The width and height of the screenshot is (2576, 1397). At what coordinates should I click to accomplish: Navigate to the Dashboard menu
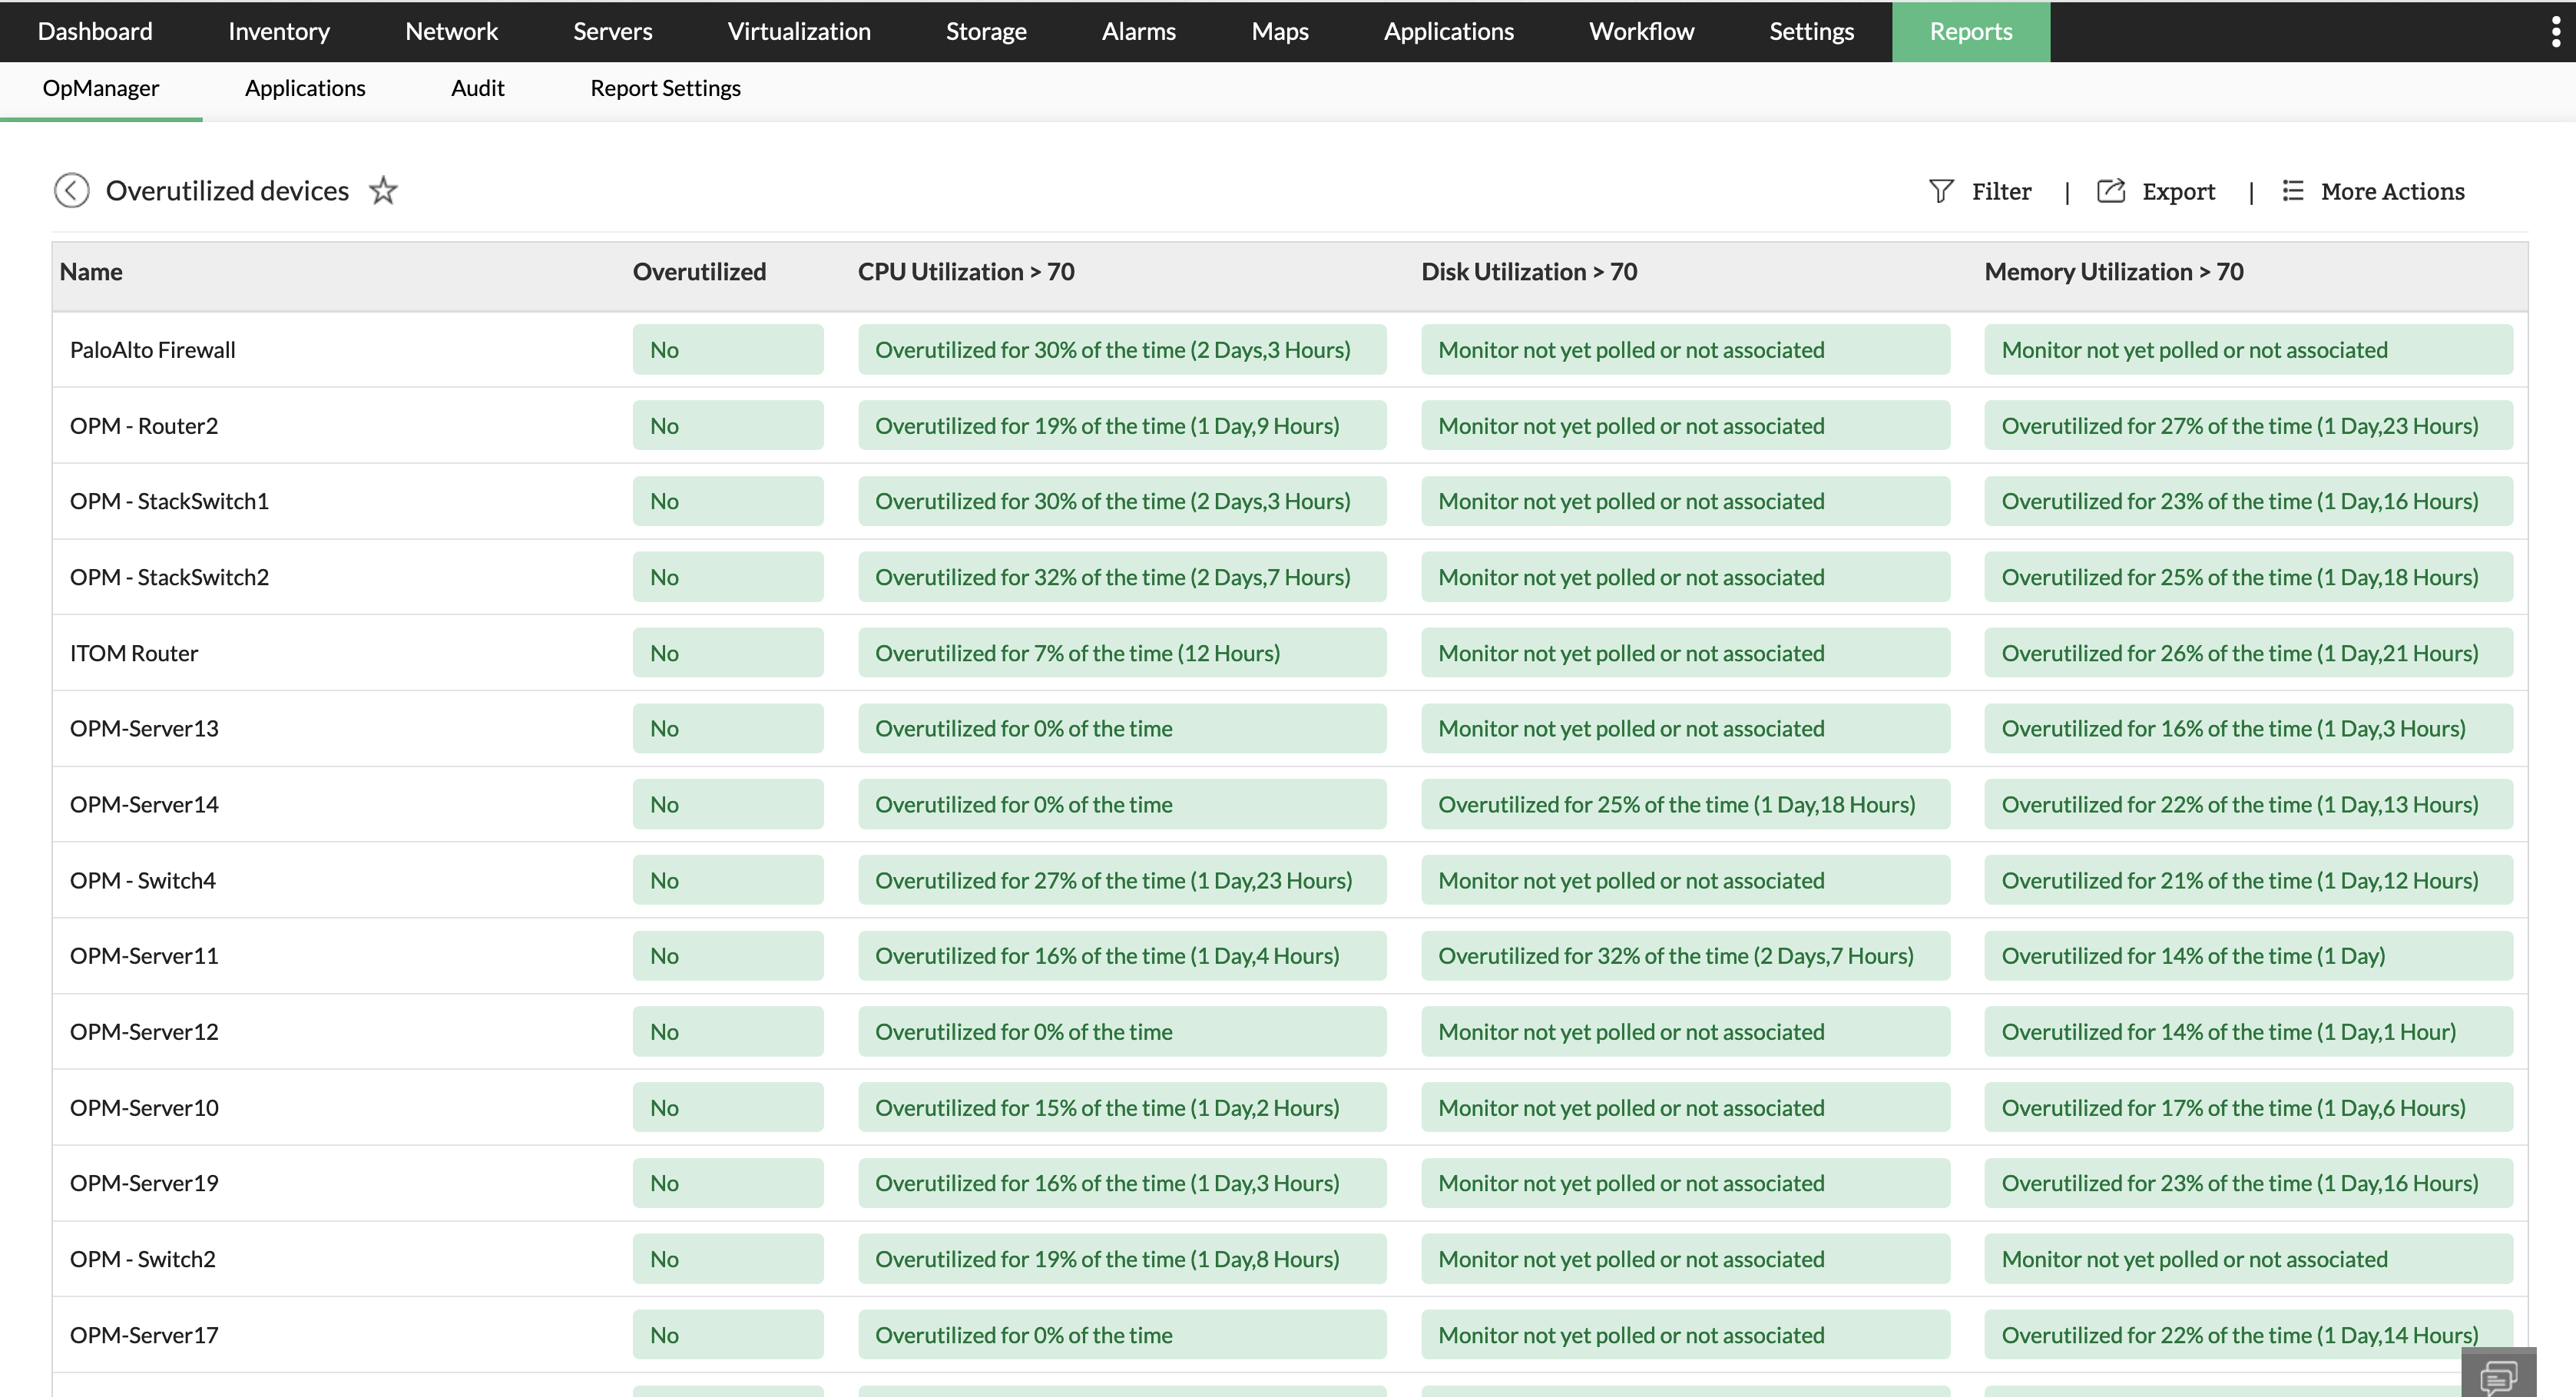95,31
